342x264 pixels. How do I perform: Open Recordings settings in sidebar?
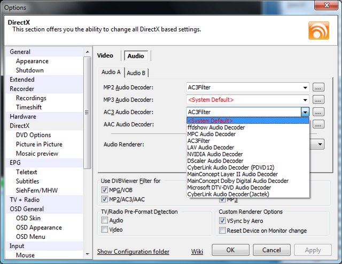(x=44, y=98)
